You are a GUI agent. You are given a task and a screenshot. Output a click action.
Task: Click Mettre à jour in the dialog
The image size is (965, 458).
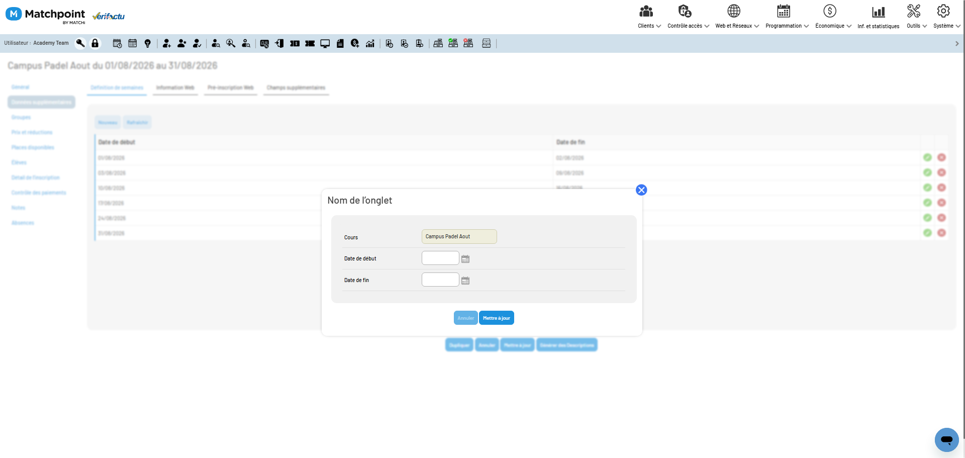point(497,318)
